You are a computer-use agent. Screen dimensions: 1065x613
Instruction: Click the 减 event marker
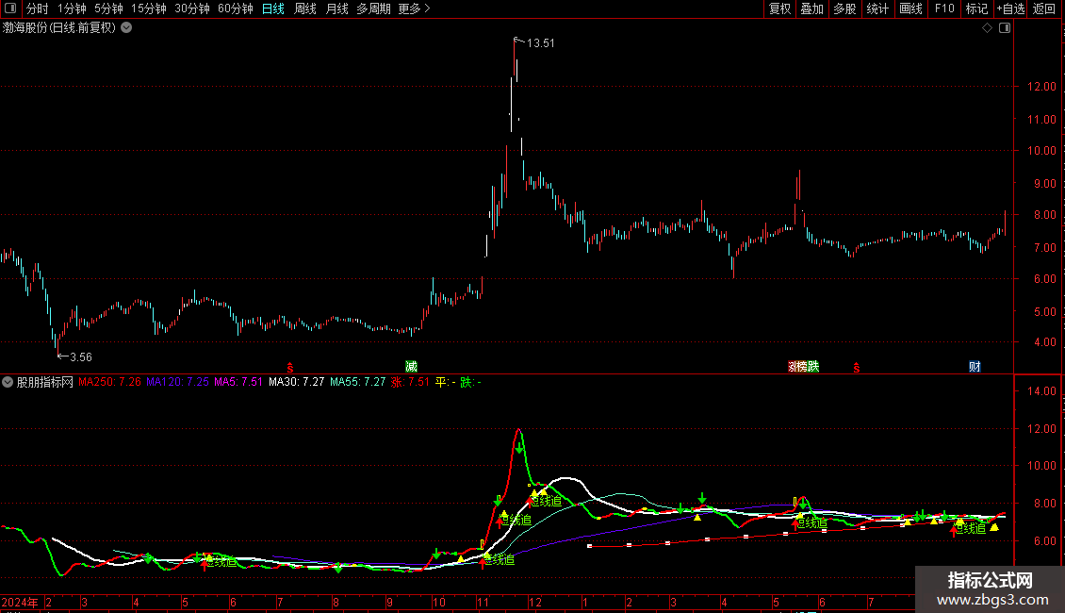[411, 366]
